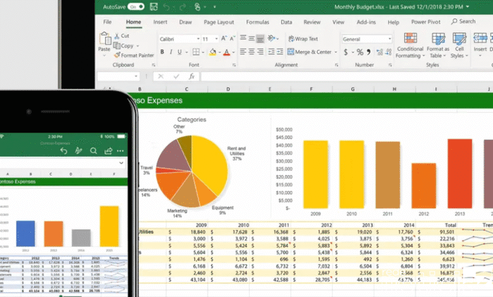Viewport: 493px width, 297px height.
Task: Click the Decrease Font Size icon
Action: 232,39
